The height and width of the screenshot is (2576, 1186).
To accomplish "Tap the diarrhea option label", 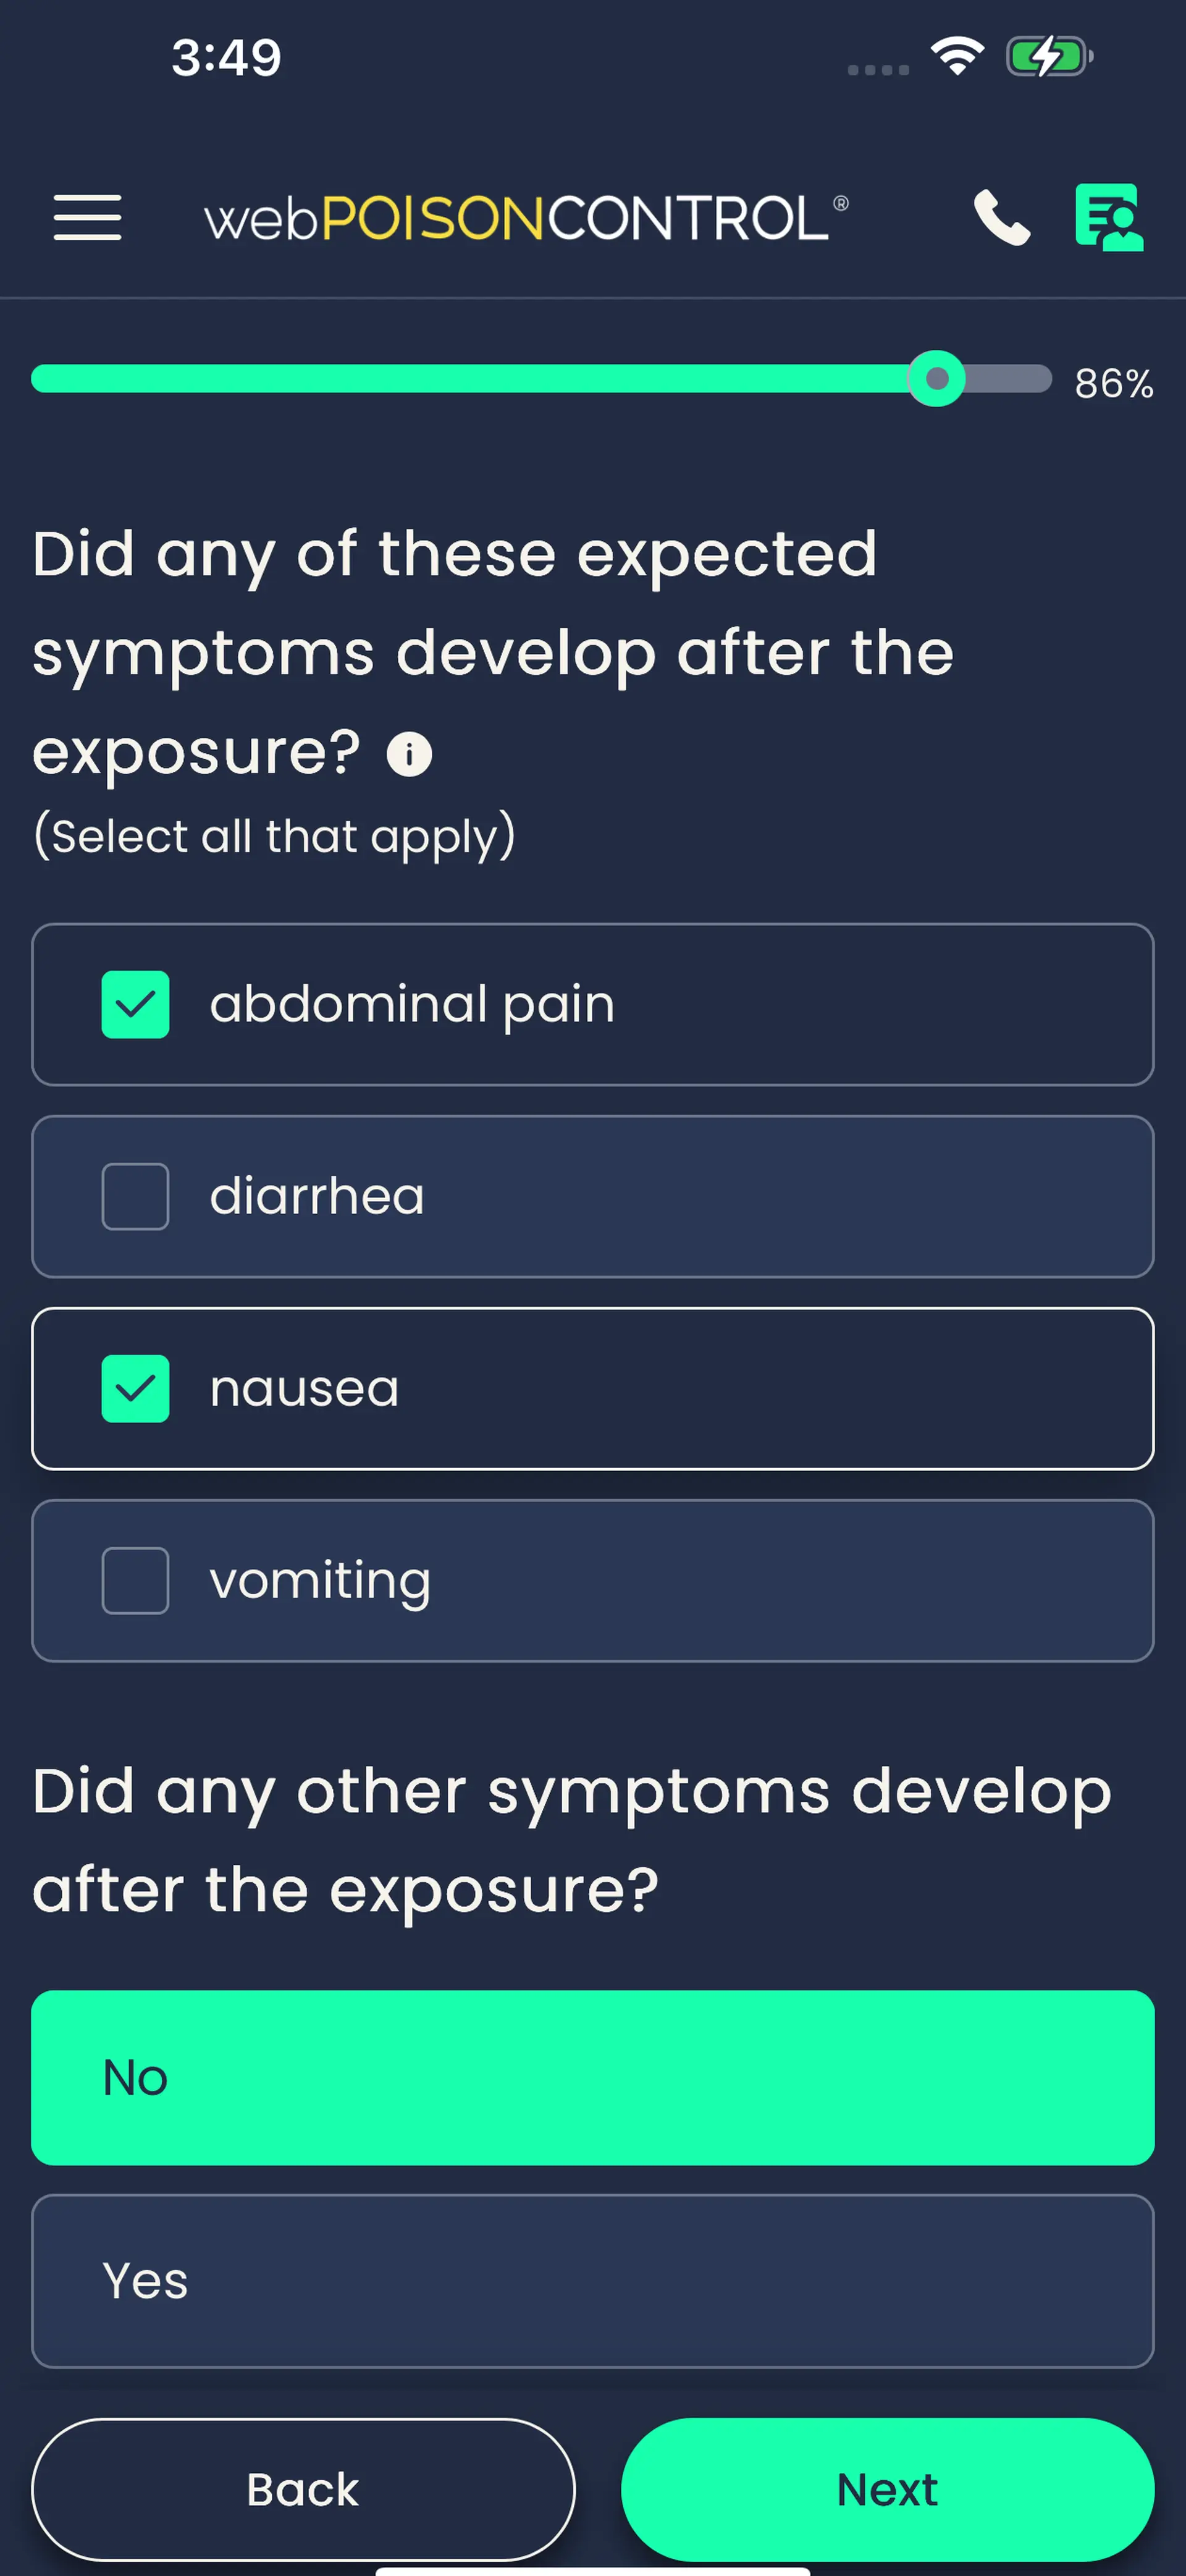I will pyautogui.click(x=317, y=1196).
